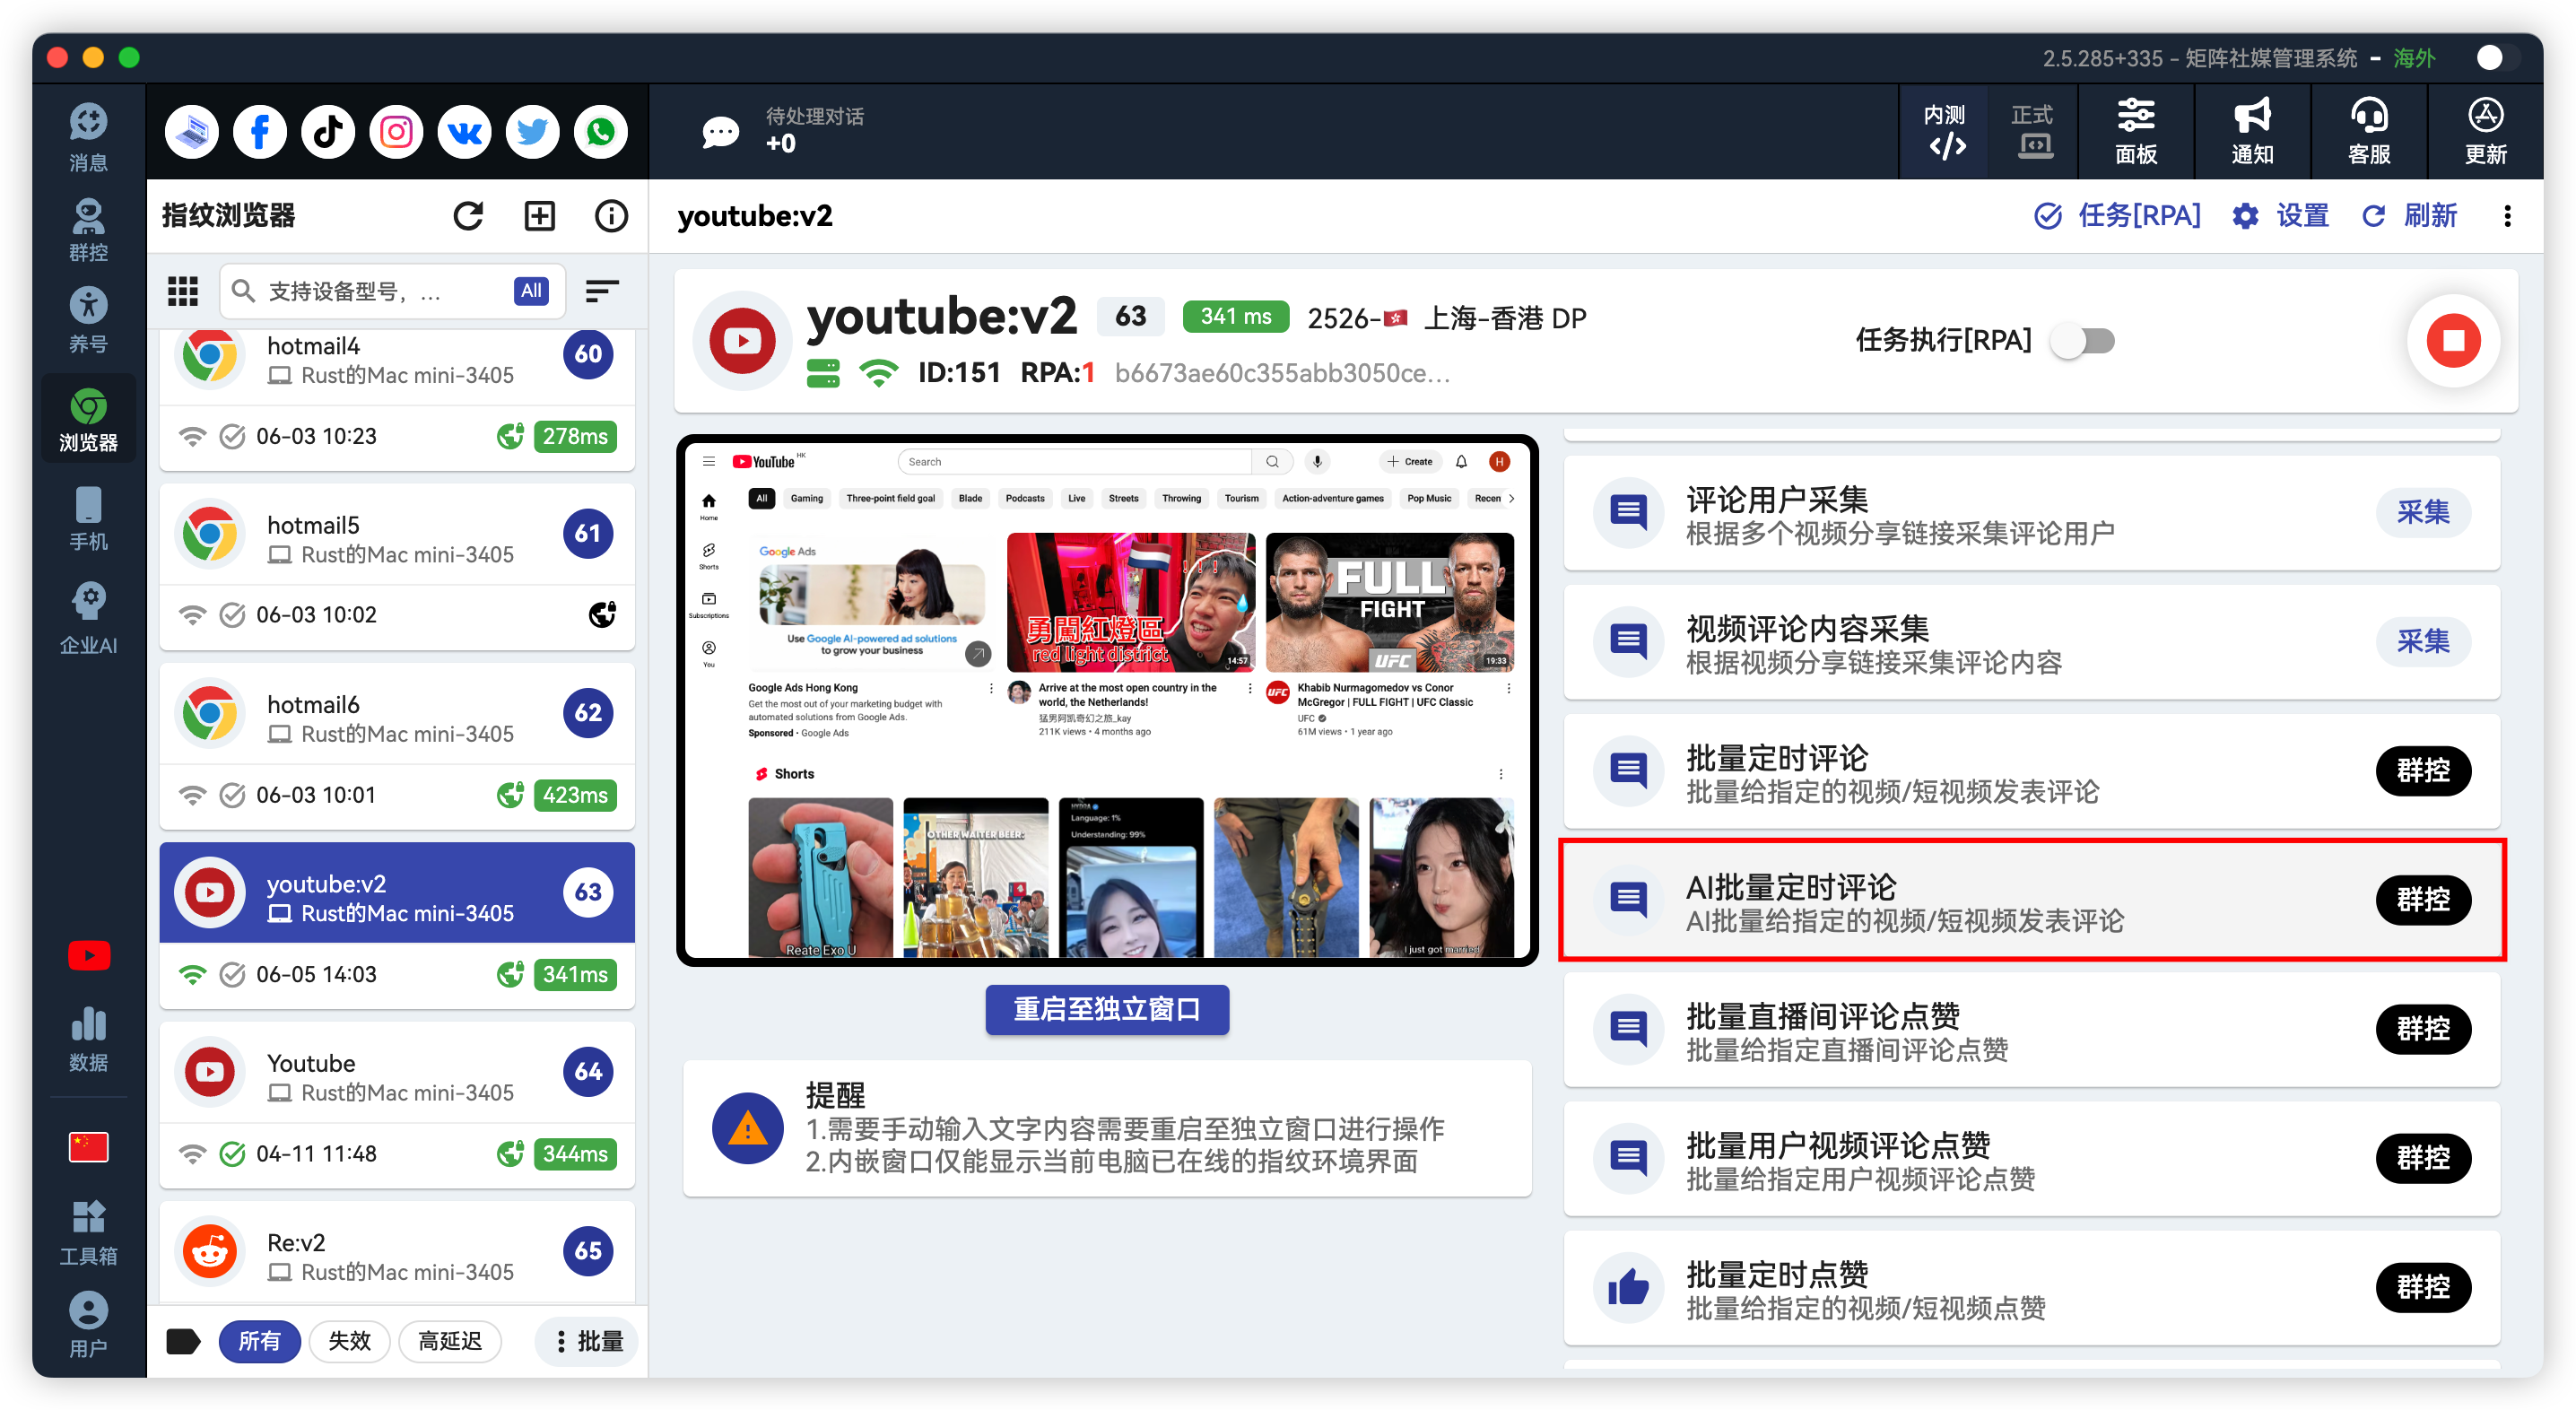Select the TikTok platform icon

328,132
